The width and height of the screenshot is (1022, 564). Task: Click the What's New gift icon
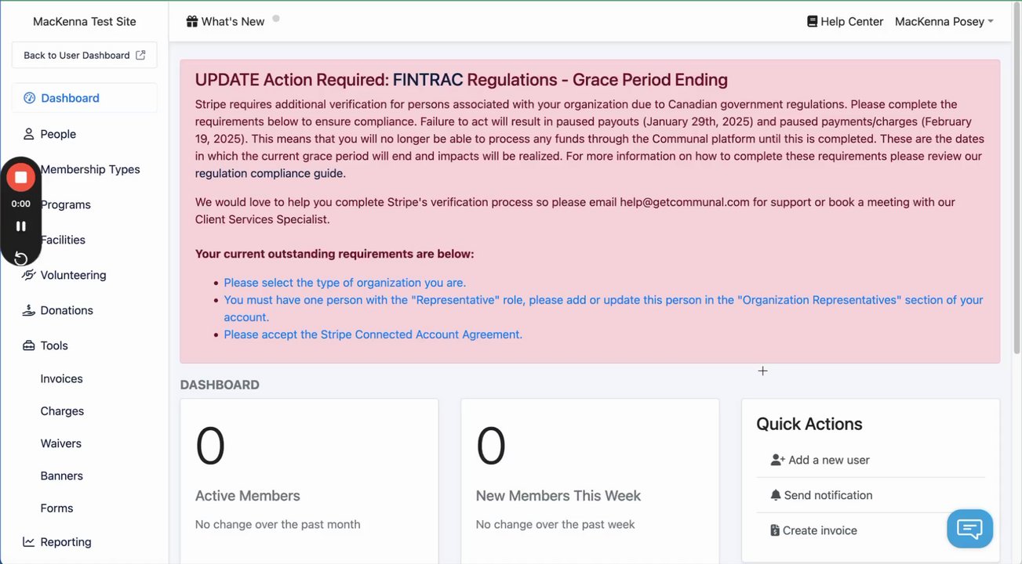click(192, 22)
